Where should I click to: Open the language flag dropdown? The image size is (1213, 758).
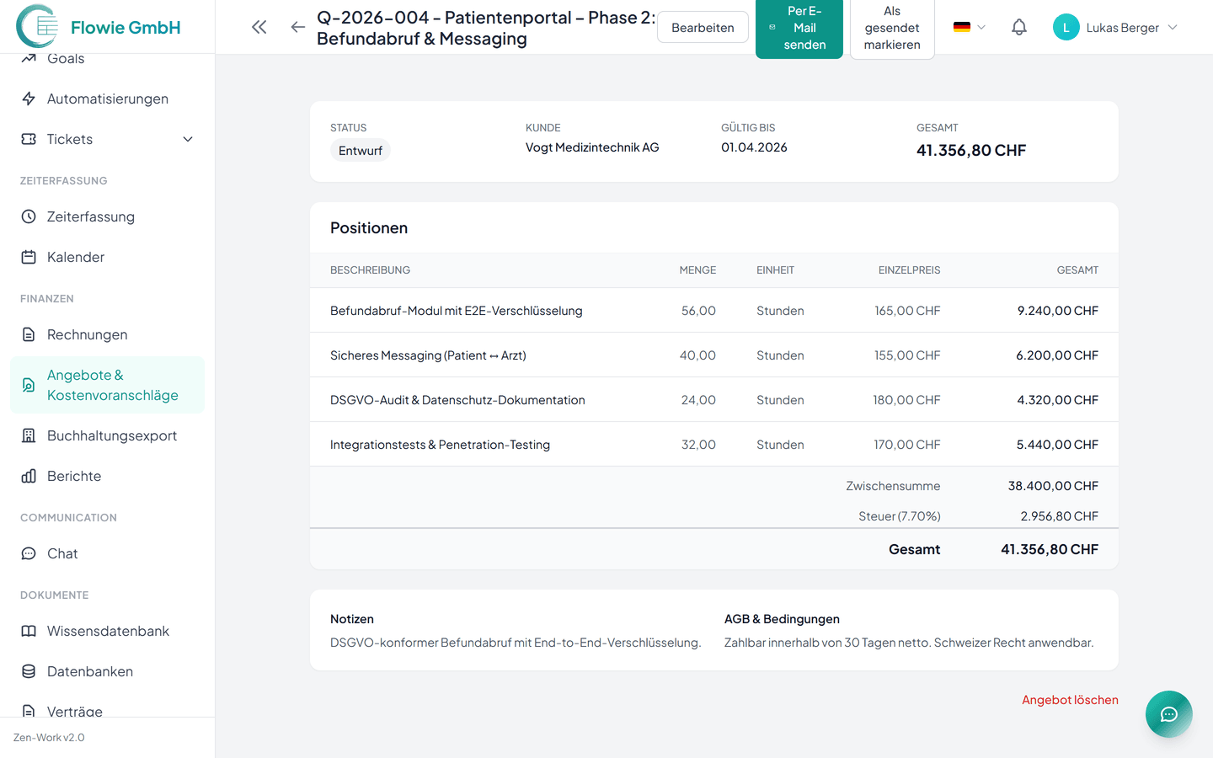point(969,27)
